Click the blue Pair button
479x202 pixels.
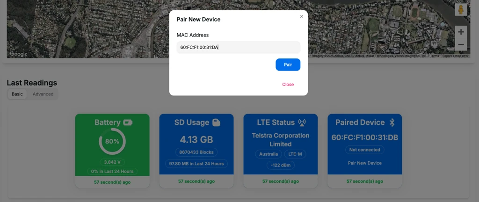[288, 65]
